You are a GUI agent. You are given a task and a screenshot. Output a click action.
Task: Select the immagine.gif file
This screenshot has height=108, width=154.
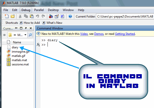coord(20,52)
